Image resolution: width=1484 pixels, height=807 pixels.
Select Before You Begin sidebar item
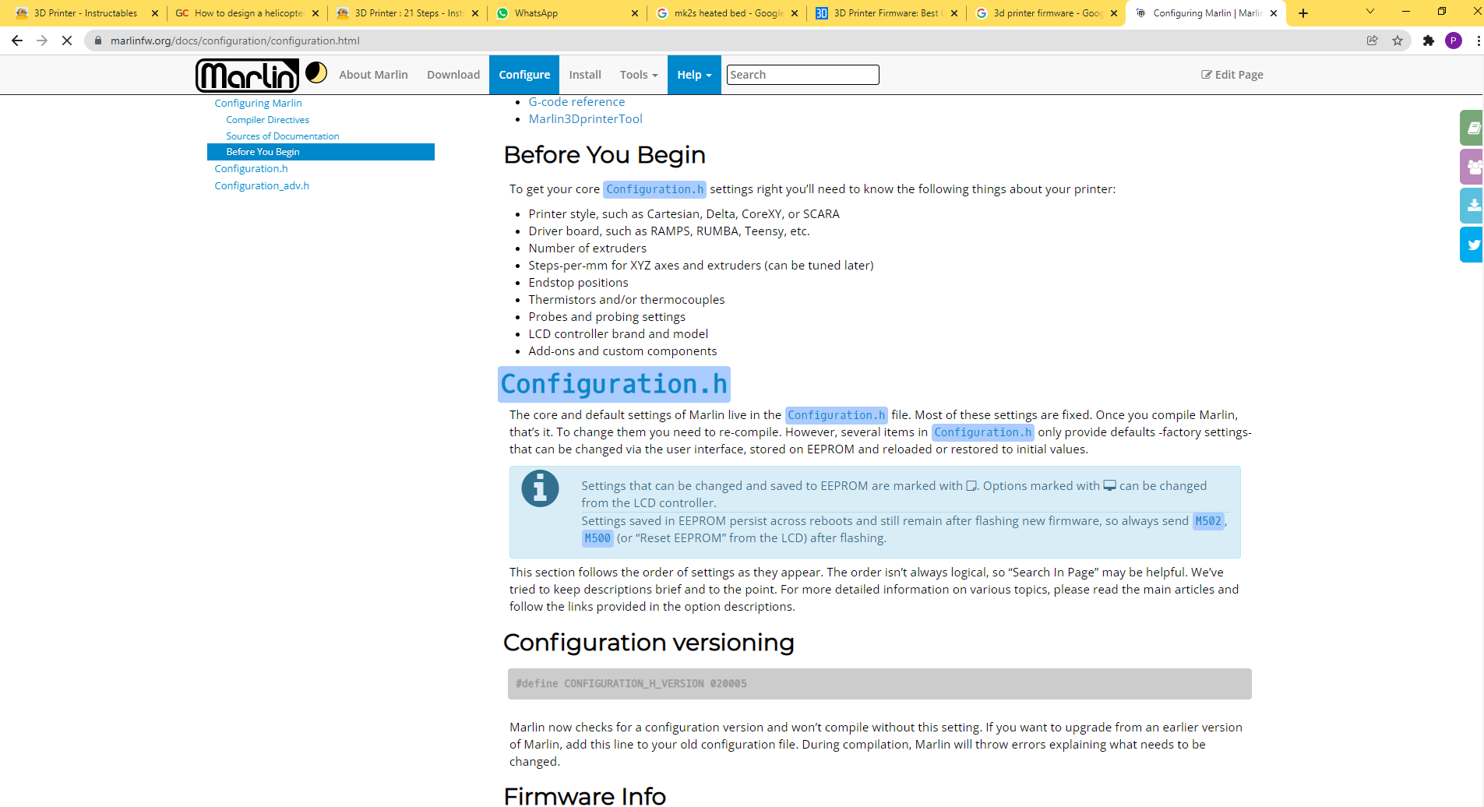coord(321,152)
